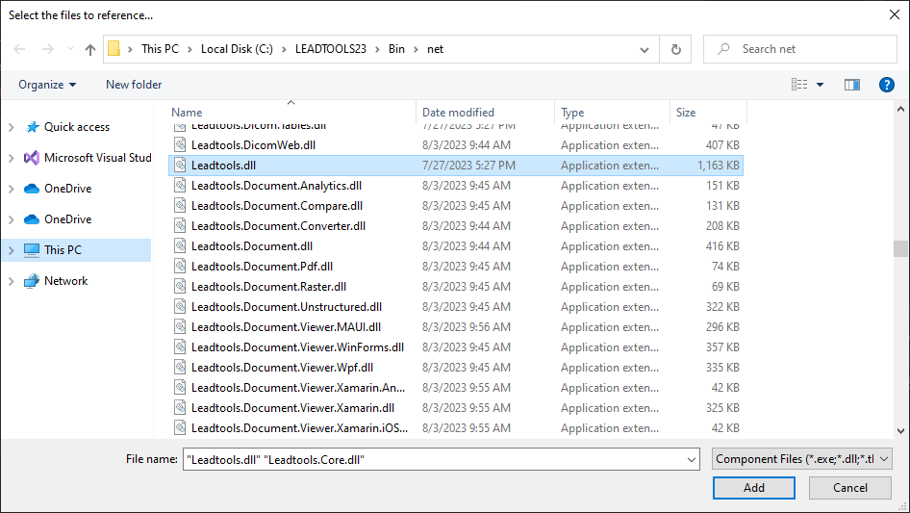This screenshot has height=513, width=910.
Task: Create a New folder
Action: click(134, 85)
